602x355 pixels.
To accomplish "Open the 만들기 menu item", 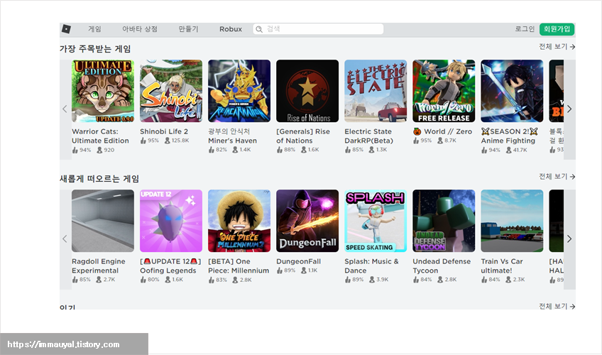I will pyautogui.click(x=188, y=29).
